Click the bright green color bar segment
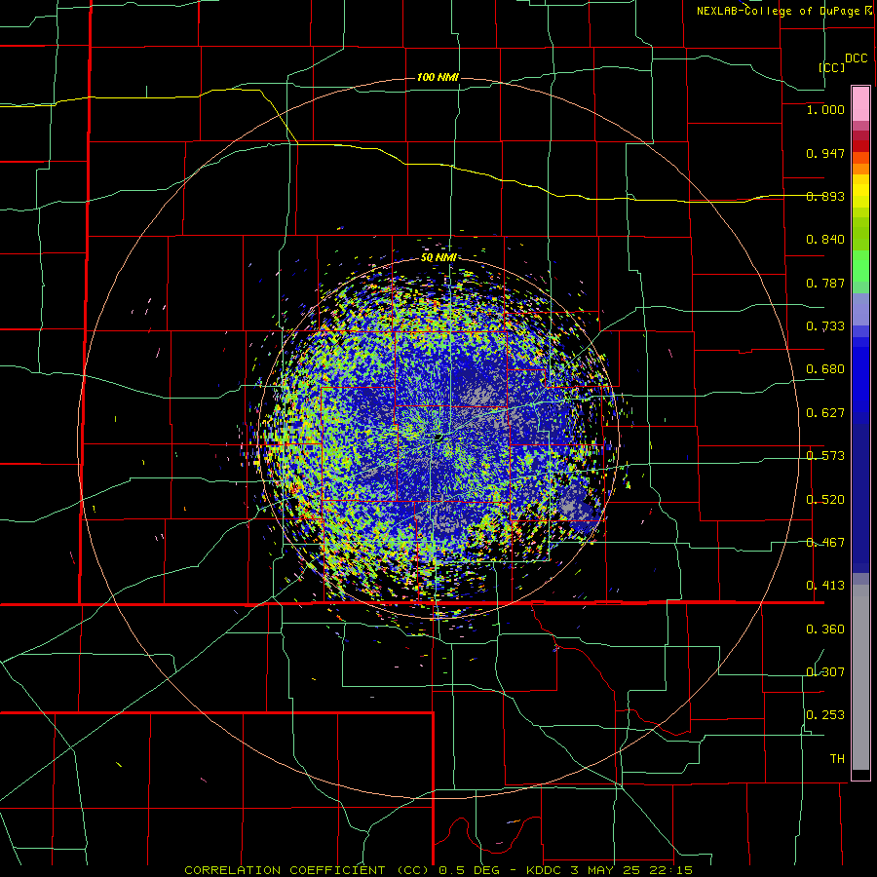Image resolution: width=877 pixels, height=877 pixels. (860, 266)
